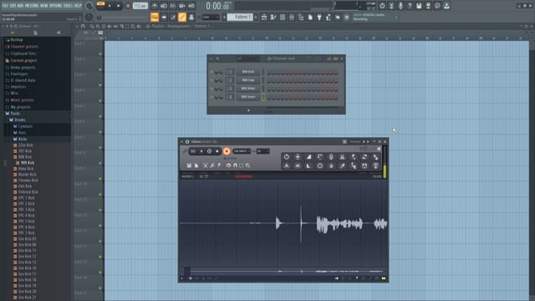Open the Piano roll view icon
Screen dimensions: 535x301
tap(273, 17)
